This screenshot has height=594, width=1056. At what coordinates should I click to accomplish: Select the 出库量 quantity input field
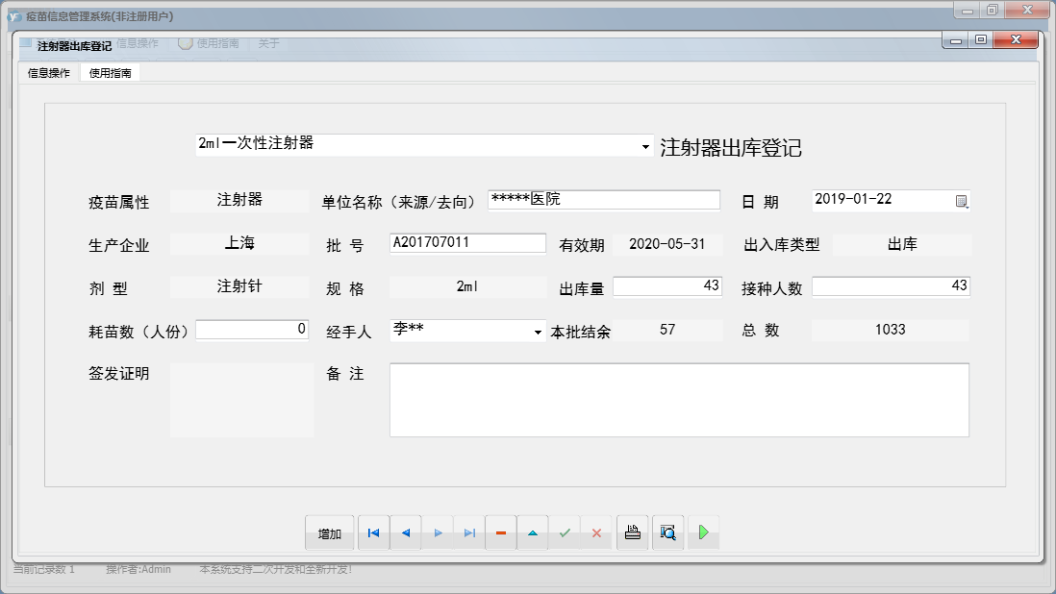(x=666, y=286)
